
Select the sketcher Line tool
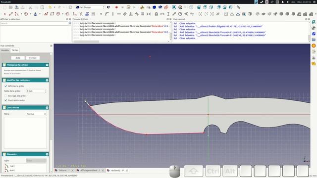11,14
